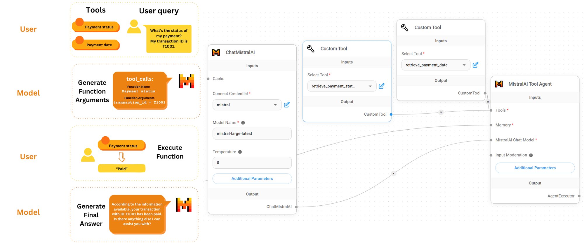Open the retrieve_payment_date Select Tool dropdown
This screenshot has height=245, width=584.
tap(436, 65)
